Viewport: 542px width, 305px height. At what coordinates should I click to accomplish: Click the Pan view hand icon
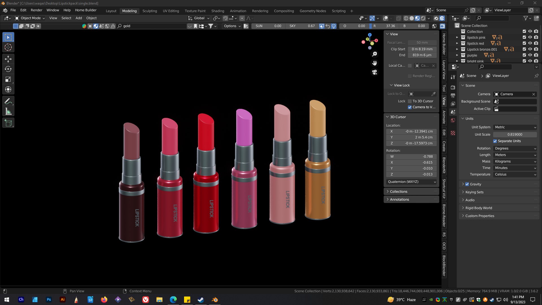[x=375, y=63]
